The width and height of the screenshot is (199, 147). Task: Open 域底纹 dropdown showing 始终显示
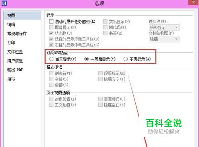coord(164,27)
